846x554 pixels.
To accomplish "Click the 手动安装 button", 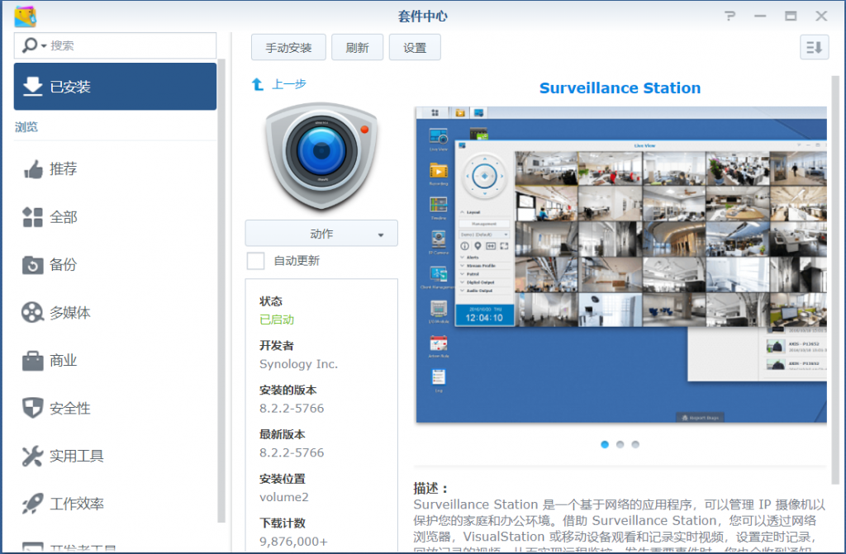I will [x=288, y=47].
